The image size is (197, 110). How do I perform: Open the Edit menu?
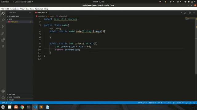[x=7, y=9]
